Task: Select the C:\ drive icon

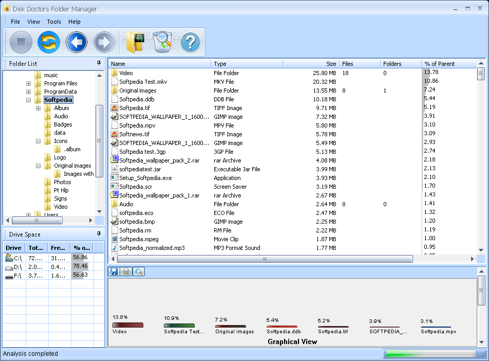Action: 9,258
